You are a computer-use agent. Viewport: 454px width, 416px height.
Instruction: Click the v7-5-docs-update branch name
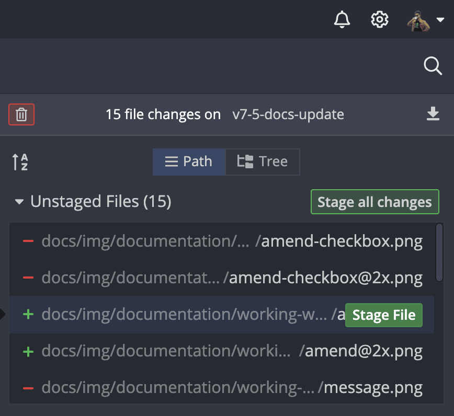pos(288,114)
